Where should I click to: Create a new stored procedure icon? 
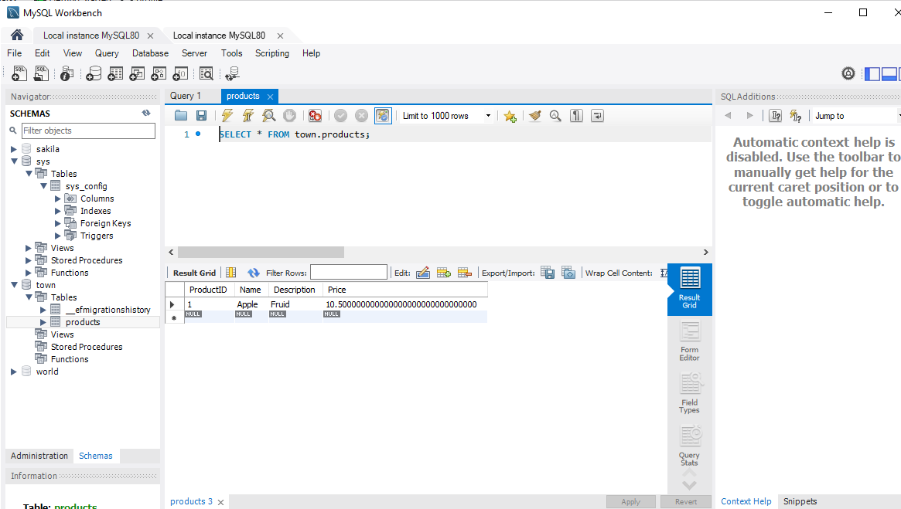[159, 73]
